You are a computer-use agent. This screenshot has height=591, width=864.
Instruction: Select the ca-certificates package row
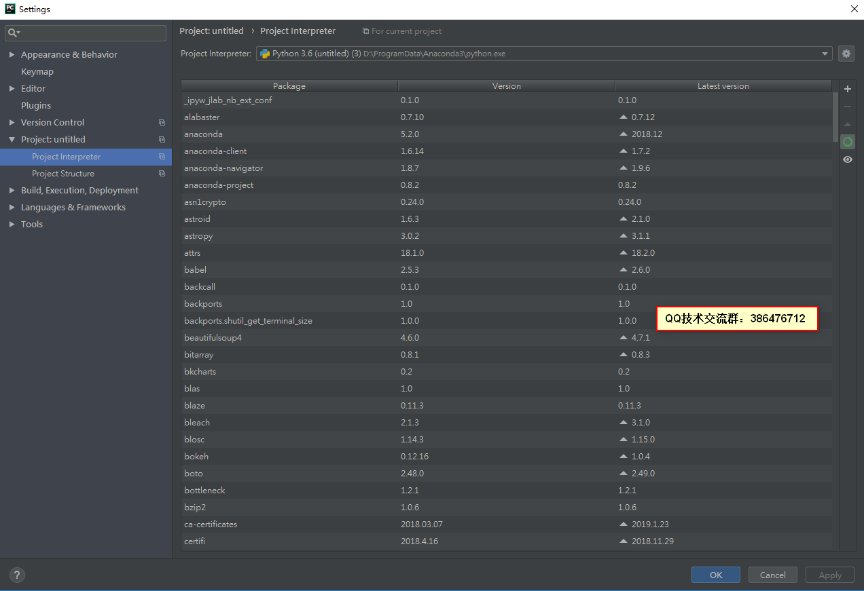[x=507, y=524]
